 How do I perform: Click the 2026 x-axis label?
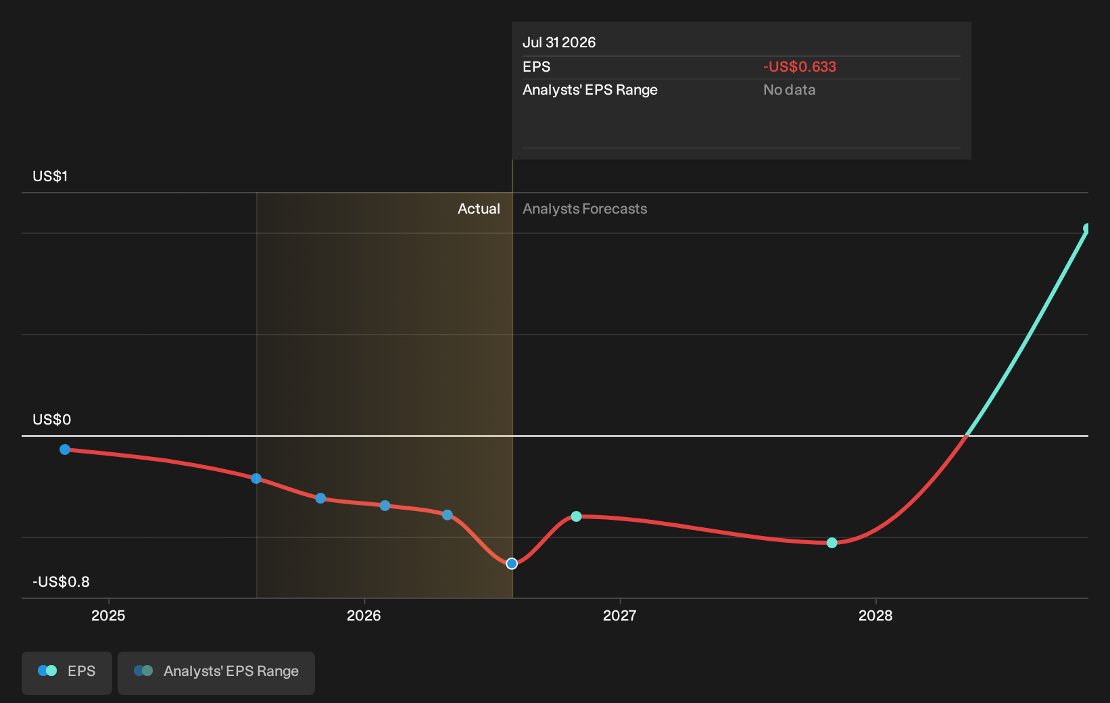point(364,616)
